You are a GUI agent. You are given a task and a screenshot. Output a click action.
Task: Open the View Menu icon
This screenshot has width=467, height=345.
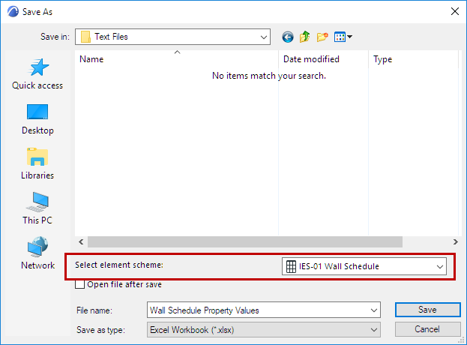(x=343, y=36)
